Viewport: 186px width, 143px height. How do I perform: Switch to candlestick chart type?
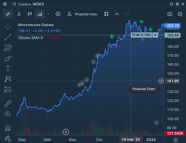pos(30,14)
